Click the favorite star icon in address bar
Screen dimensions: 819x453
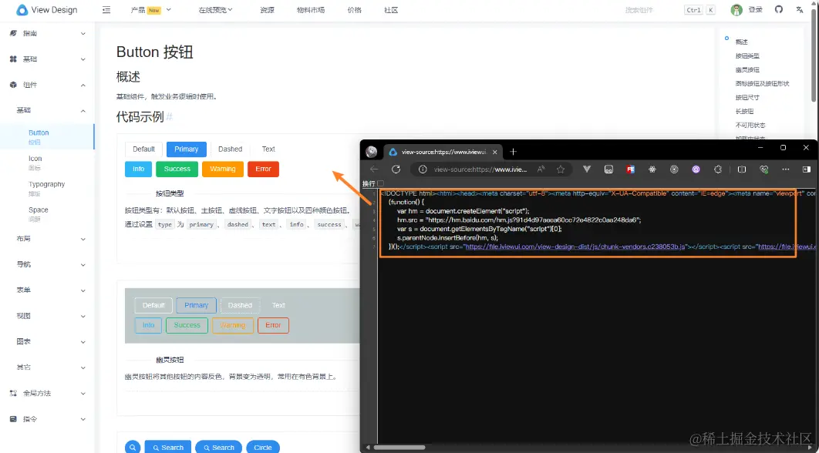point(561,169)
